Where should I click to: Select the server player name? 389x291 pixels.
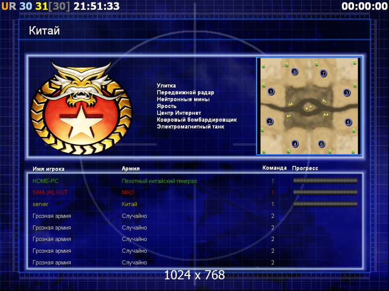tap(40, 204)
